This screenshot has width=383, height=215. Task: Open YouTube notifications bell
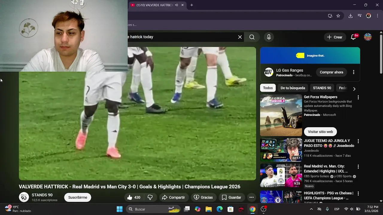[x=353, y=37]
